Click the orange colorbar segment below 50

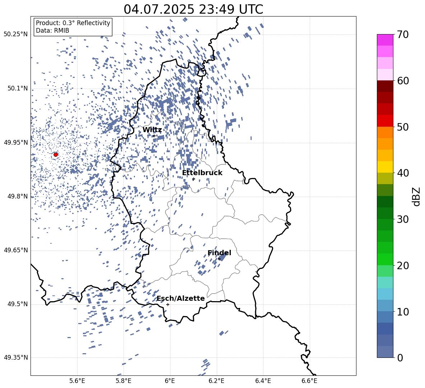pyautogui.click(x=385, y=132)
